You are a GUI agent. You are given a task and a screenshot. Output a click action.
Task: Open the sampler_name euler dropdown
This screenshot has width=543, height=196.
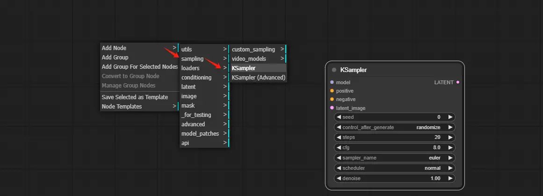pos(394,158)
